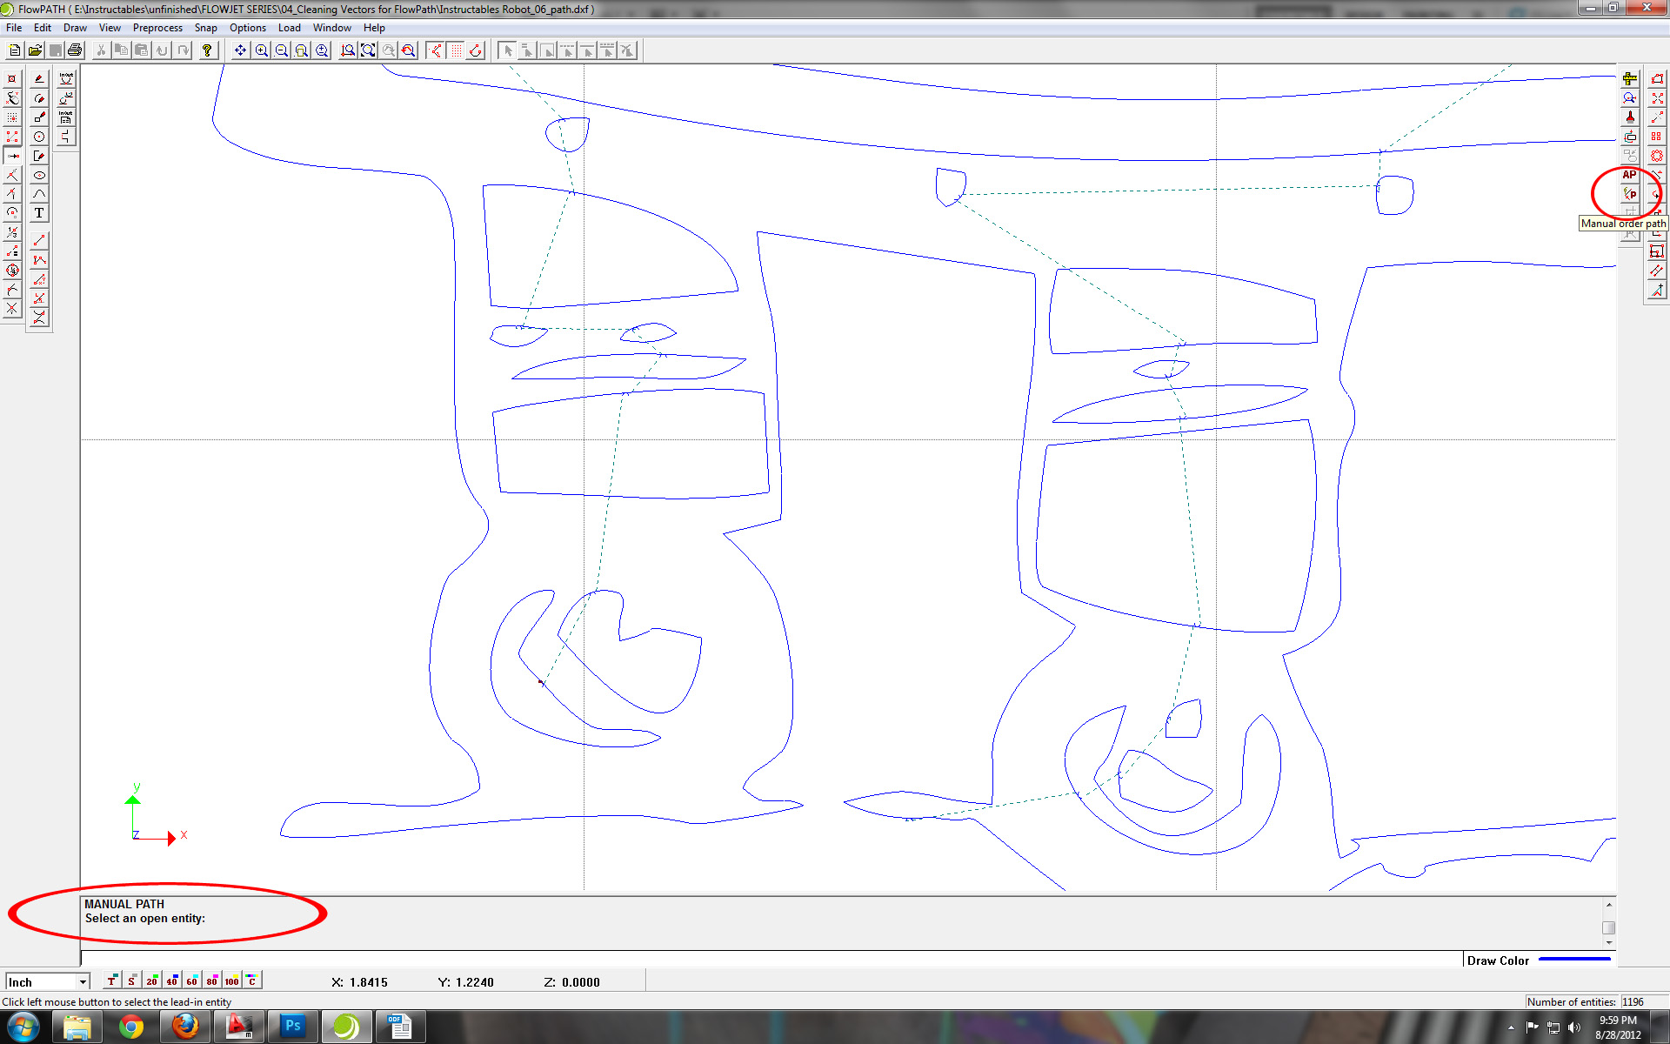The height and width of the screenshot is (1044, 1670).
Task: Toggle the grid snap icon in left toolbar
Action: tap(12, 117)
